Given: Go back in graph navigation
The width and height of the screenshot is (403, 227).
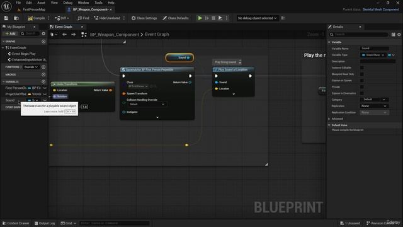Looking at the screenshot, I should [64, 34].
